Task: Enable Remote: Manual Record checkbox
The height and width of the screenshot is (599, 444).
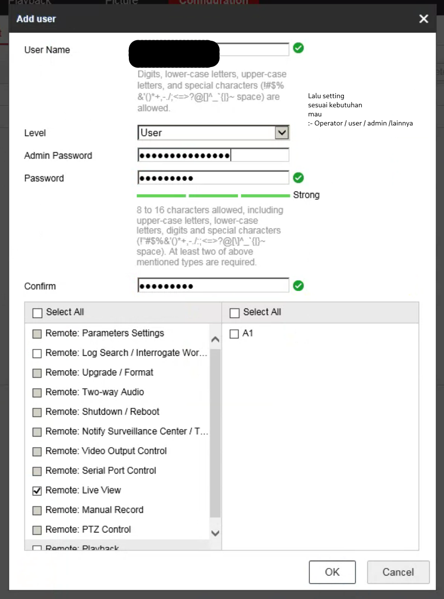Action: point(37,510)
